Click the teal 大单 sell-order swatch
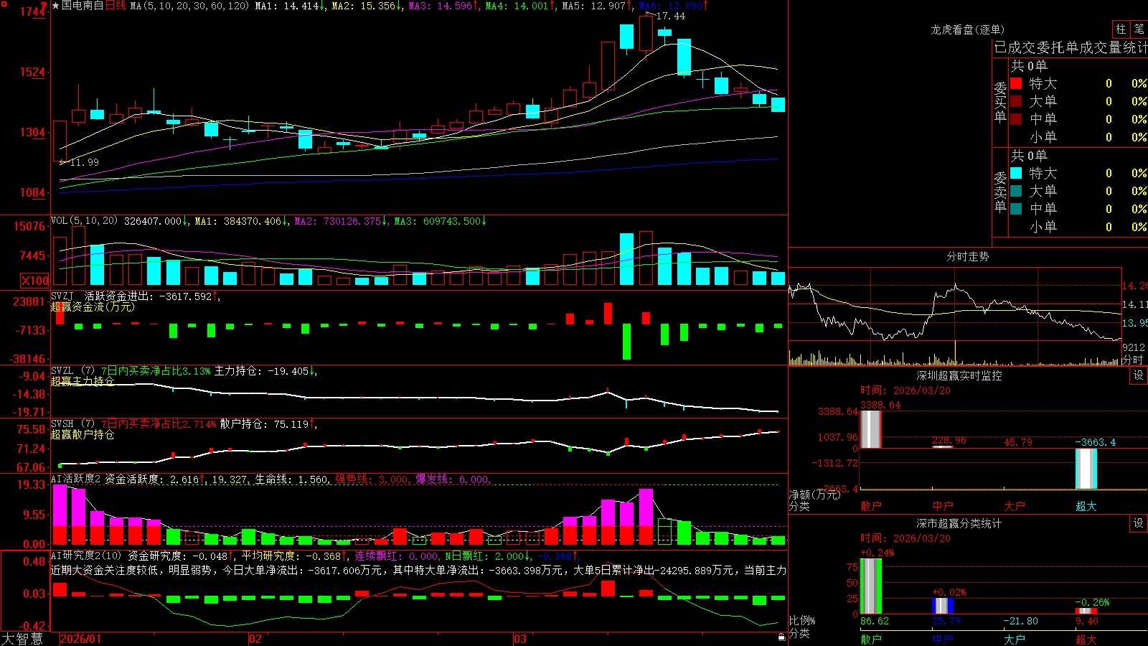 [1016, 191]
